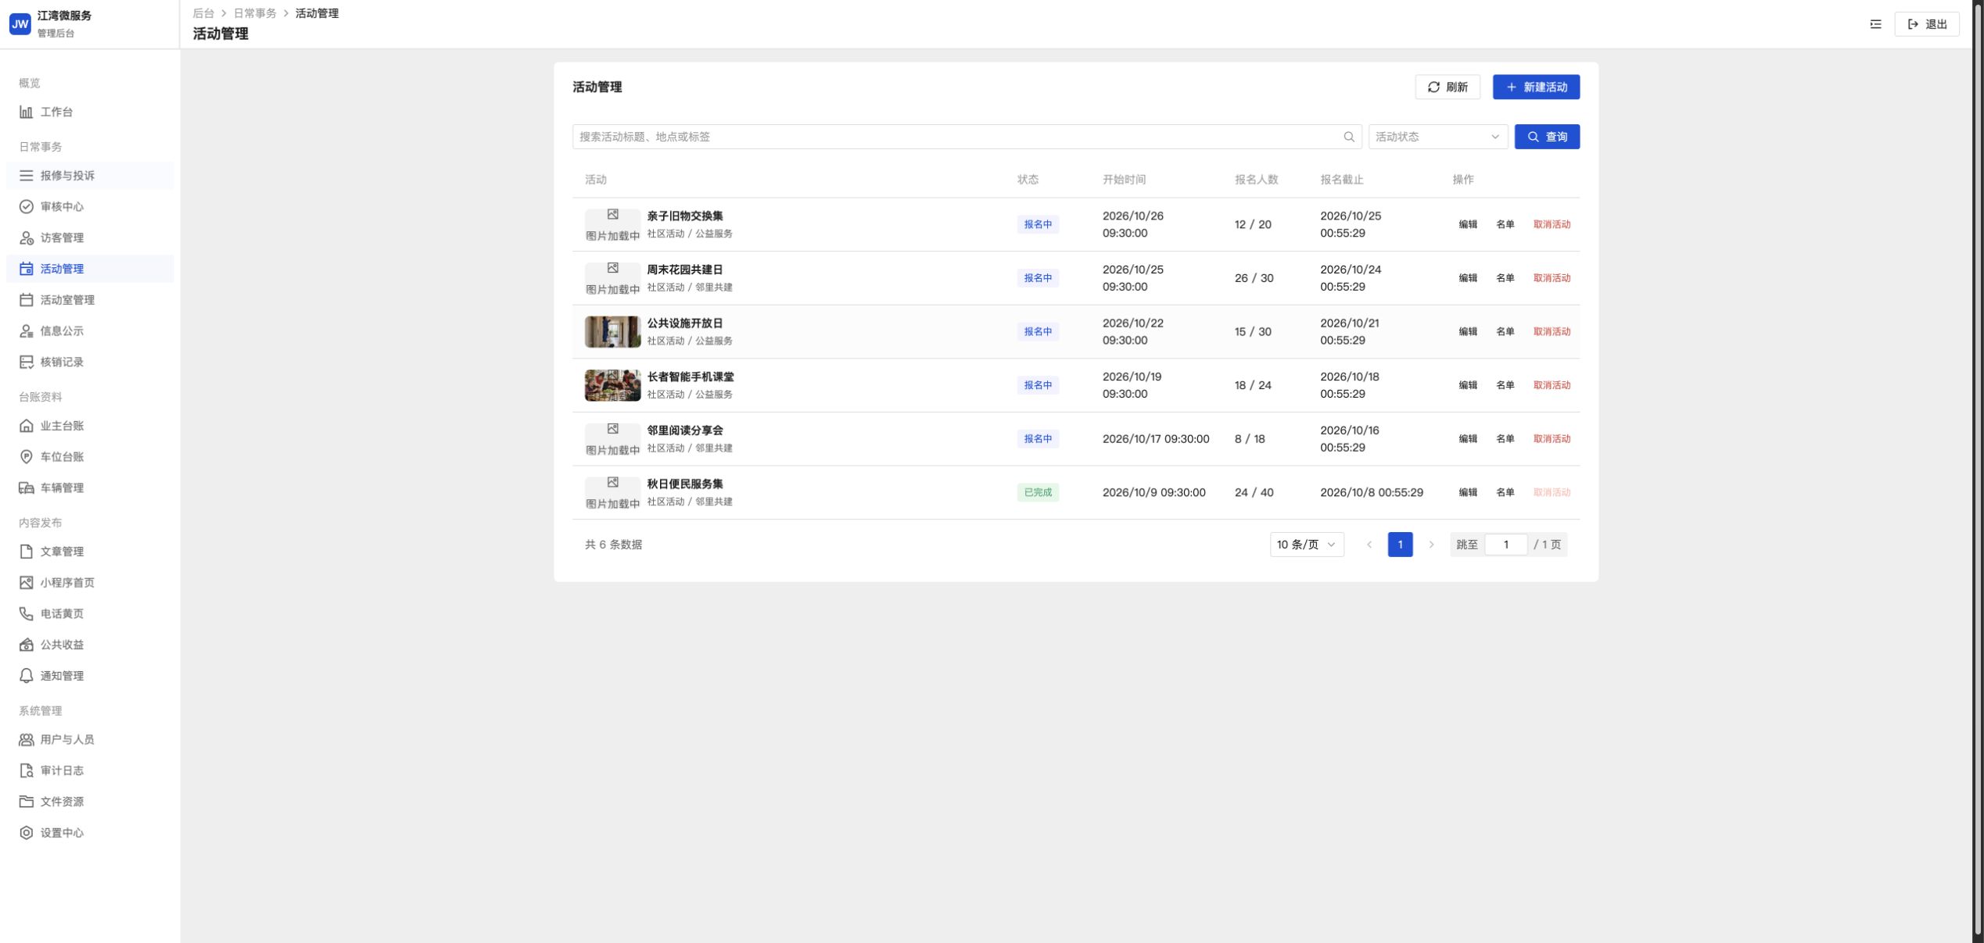The width and height of the screenshot is (1984, 943).
Task: Open 小程序首页 in the sidebar menu
Action: click(90, 583)
